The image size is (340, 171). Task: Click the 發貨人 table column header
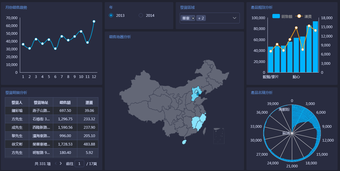coord(17,102)
